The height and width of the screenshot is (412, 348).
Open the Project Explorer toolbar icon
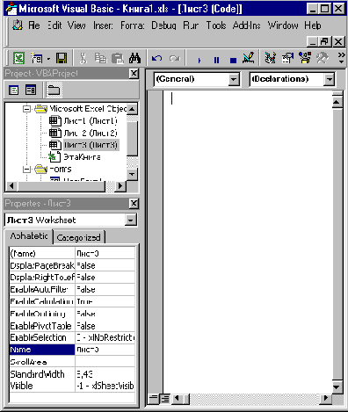(270, 58)
